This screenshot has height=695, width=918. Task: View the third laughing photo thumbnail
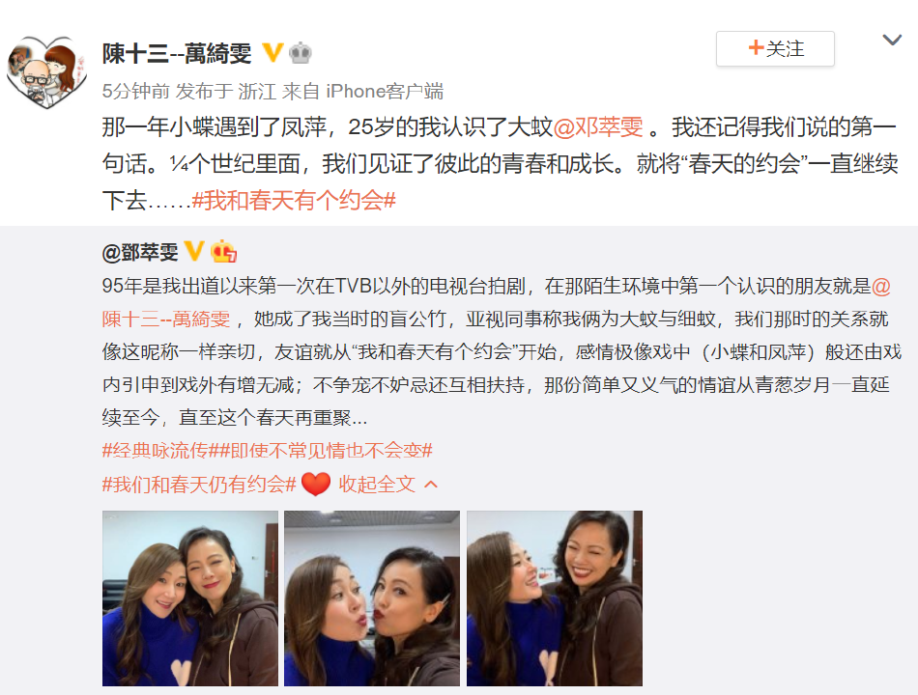pos(555,598)
